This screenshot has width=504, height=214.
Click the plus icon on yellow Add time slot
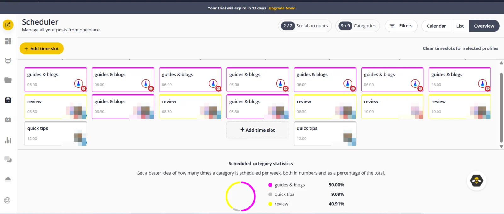click(x=26, y=49)
